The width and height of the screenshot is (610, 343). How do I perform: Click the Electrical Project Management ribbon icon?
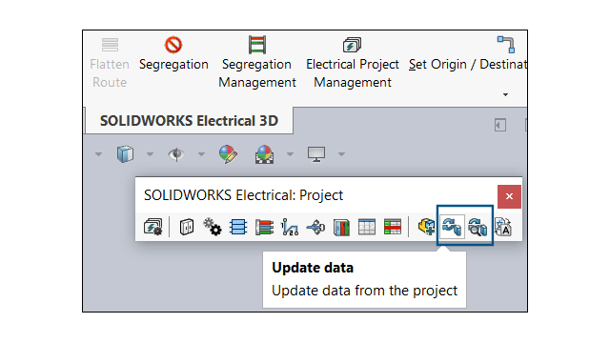pyautogui.click(x=352, y=45)
